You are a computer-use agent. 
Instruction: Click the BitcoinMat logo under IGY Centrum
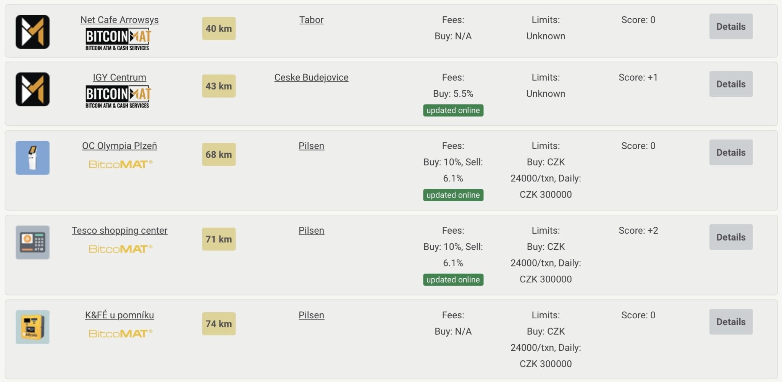coord(118,97)
